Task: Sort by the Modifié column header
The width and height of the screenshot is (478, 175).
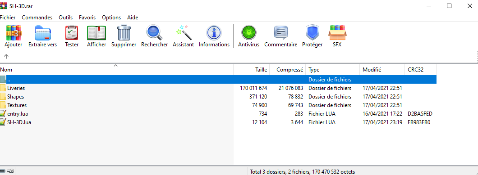Action: coord(382,70)
